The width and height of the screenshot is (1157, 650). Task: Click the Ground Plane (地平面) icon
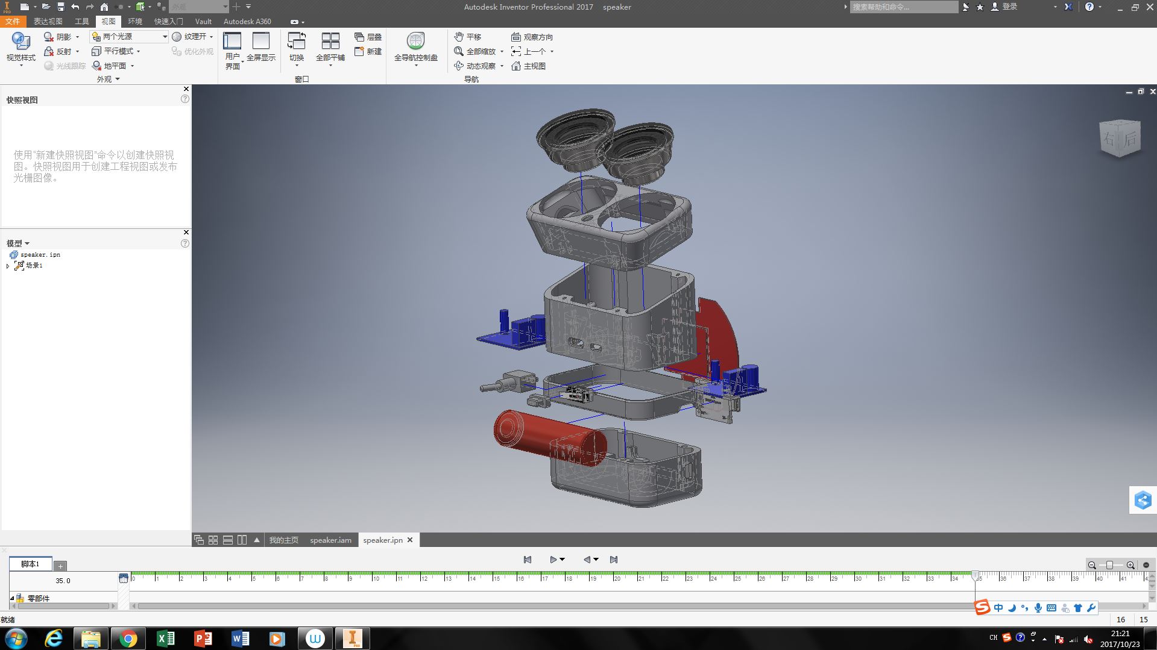click(x=96, y=66)
